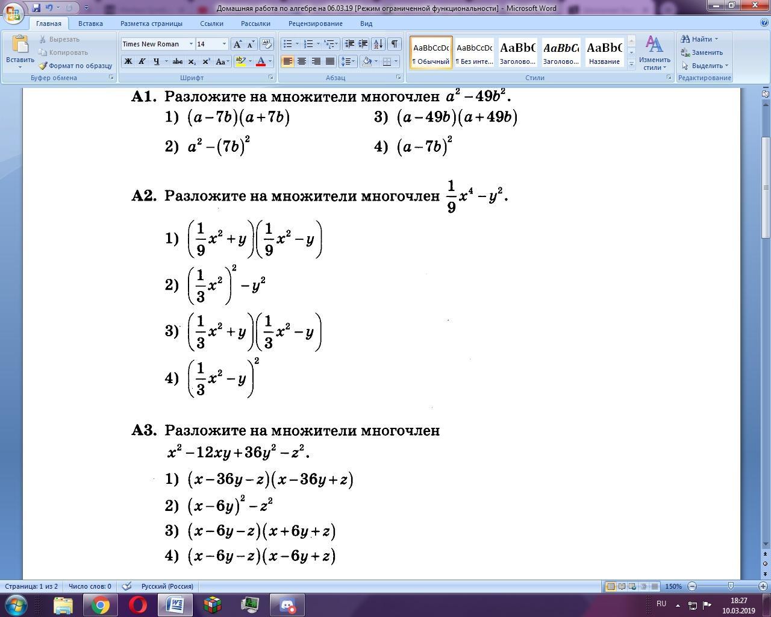Viewport: 771px width, 617px height.
Task: Open the Абзац group dialog launcher
Action: tap(399, 78)
